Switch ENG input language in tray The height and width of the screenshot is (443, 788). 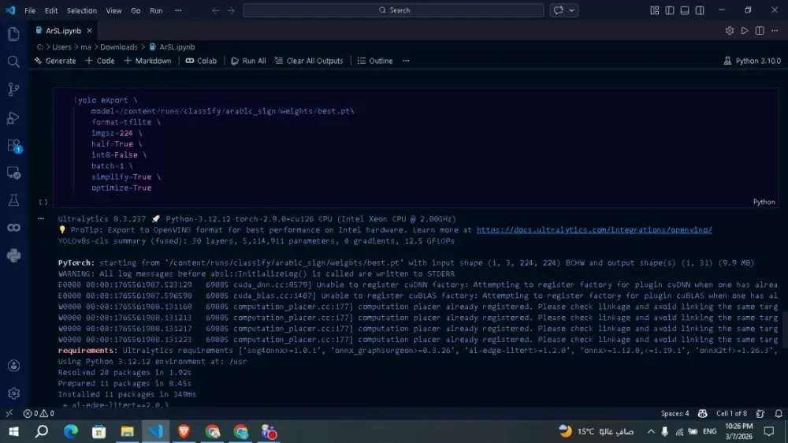click(x=710, y=431)
